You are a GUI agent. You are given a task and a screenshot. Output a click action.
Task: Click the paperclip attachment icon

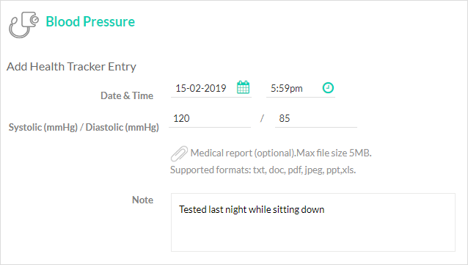pos(179,153)
